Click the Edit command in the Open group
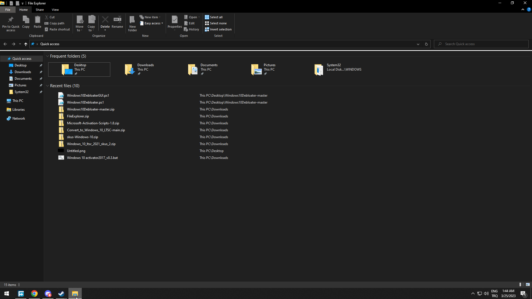The image size is (532, 299). coord(190,23)
